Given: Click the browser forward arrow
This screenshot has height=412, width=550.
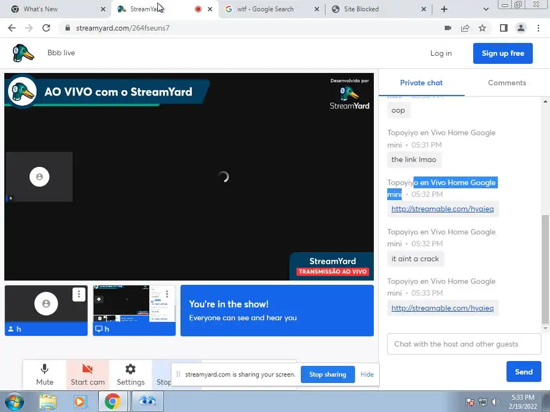Looking at the screenshot, I should click(x=29, y=28).
